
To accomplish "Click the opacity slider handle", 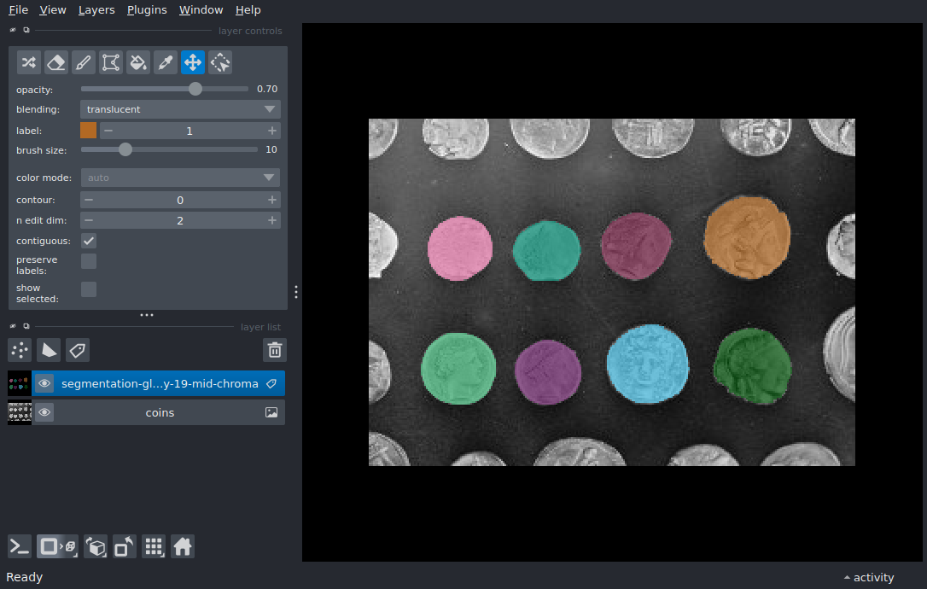I will (x=195, y=89).
